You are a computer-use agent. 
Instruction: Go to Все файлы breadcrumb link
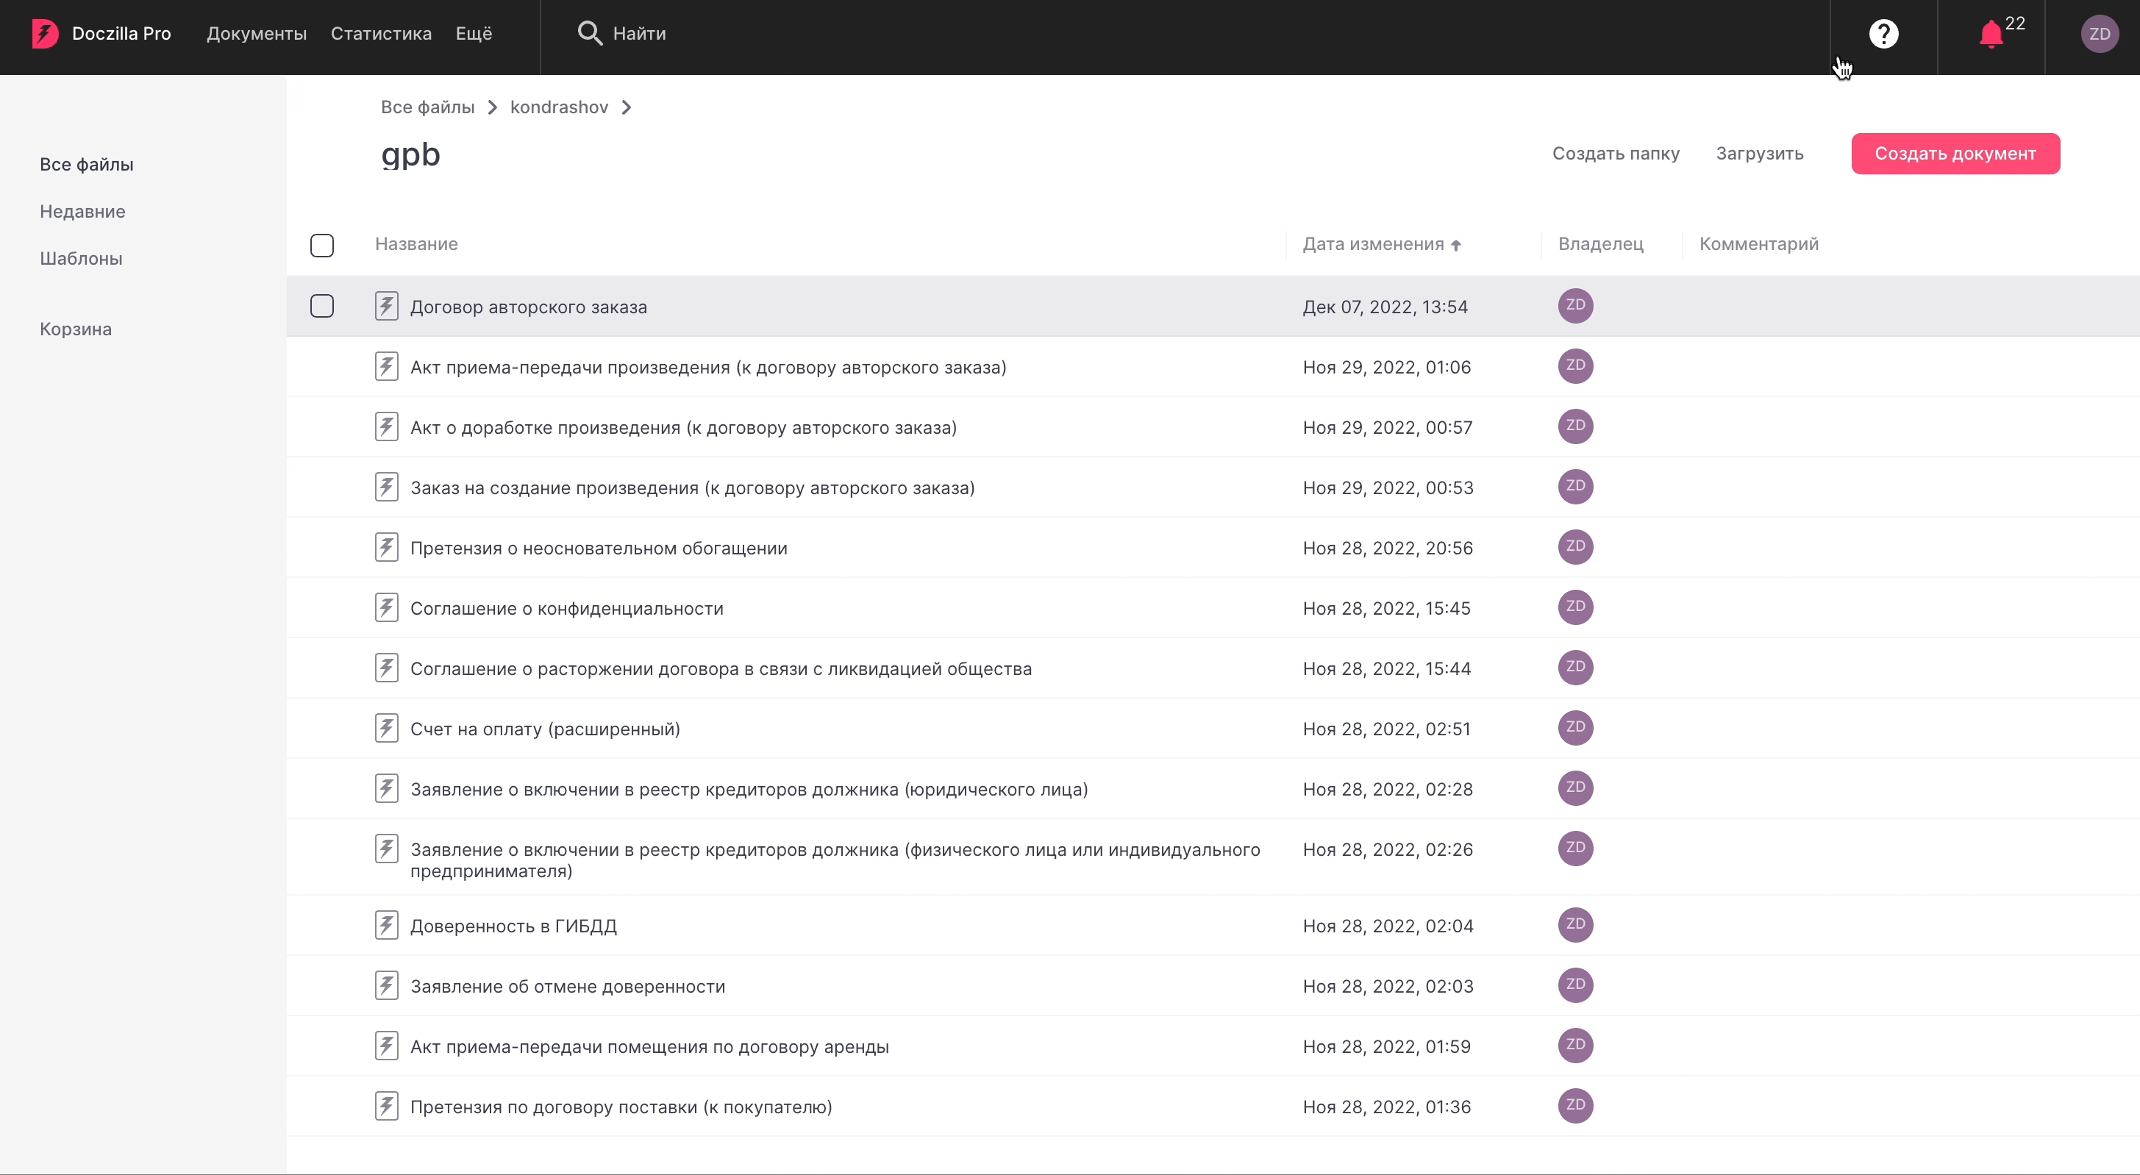click(428, 107)
